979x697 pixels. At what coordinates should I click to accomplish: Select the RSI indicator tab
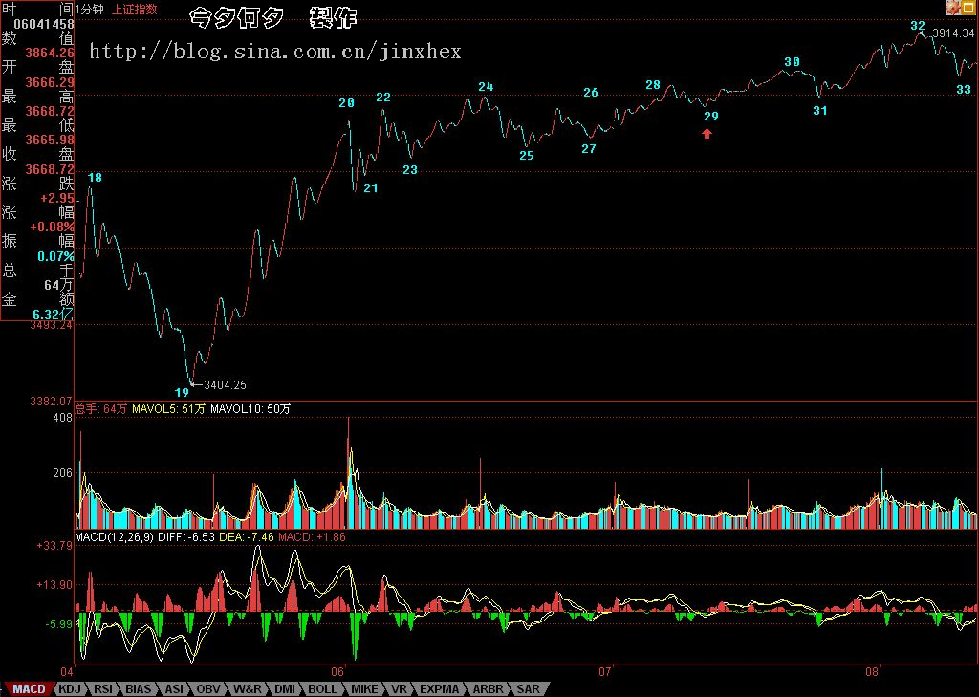pos(103,688)
